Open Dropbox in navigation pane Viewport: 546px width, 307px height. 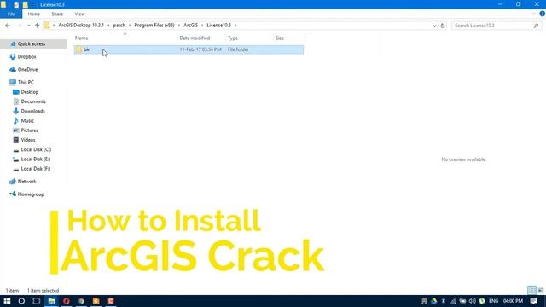26,57
